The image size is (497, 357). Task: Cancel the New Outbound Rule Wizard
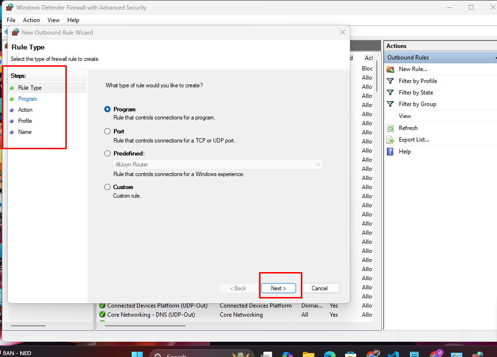(320, 288)
